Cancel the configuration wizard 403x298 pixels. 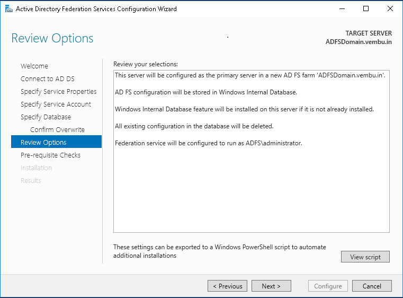point(372,286)
